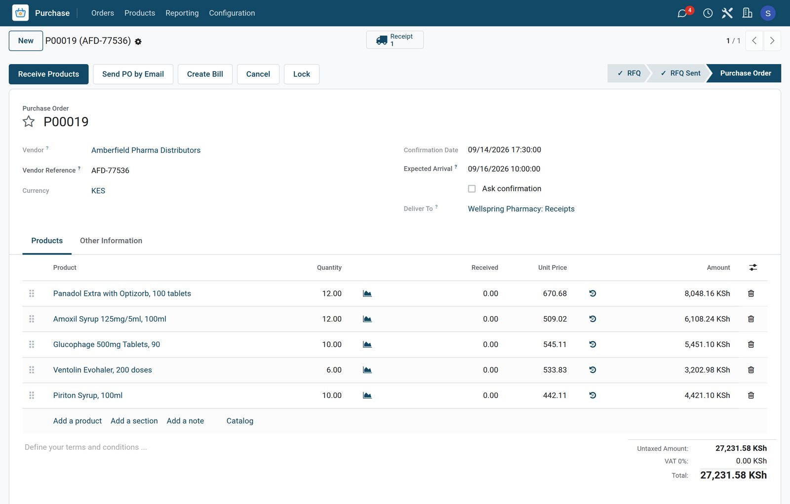This screenshot has width=790, height=504.
Task: View price history for Glucophage
Action: coord(592,345)
